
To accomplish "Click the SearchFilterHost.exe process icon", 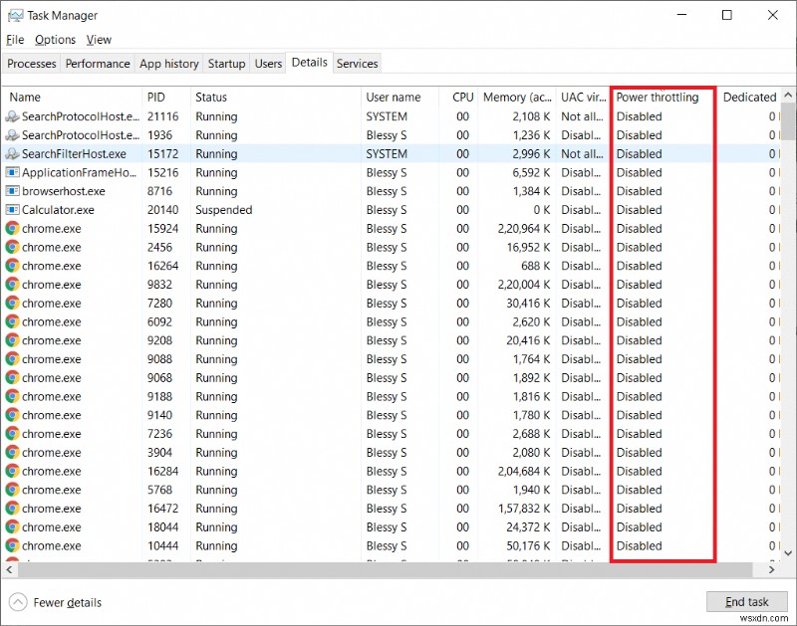I will click(15, 153).
